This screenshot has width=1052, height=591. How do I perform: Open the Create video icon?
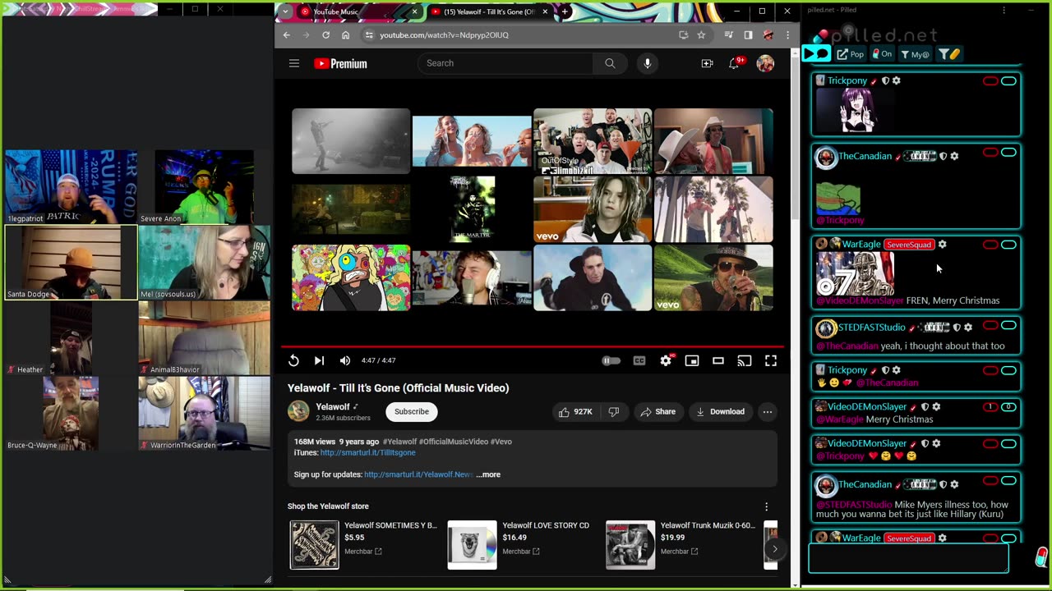707,63
